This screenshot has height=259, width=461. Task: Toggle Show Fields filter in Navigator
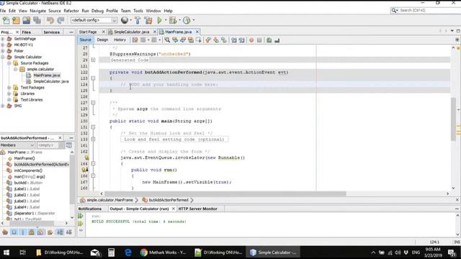click(14, 232)
